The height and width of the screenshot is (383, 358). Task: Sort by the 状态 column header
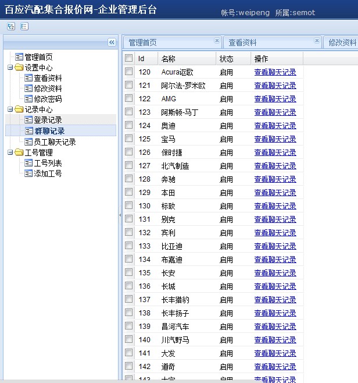(234, 59)
